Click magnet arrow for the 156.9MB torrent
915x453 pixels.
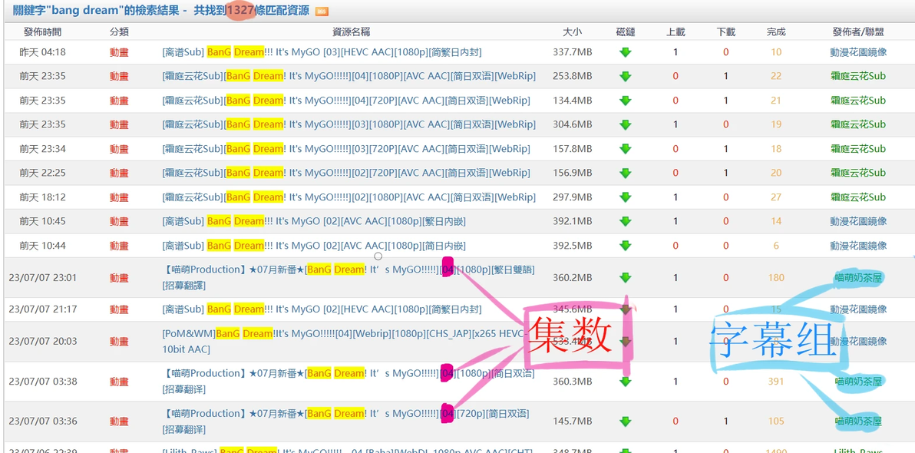click(x=625, y=173)
